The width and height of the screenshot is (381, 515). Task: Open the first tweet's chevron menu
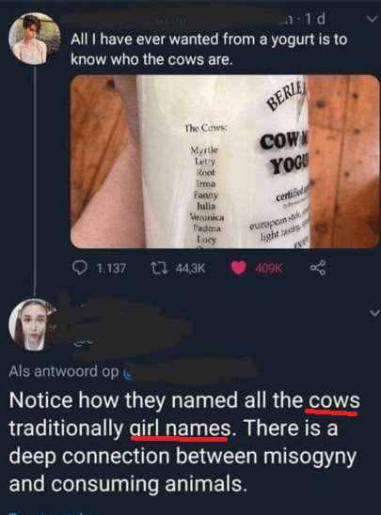tap(372, 20)
